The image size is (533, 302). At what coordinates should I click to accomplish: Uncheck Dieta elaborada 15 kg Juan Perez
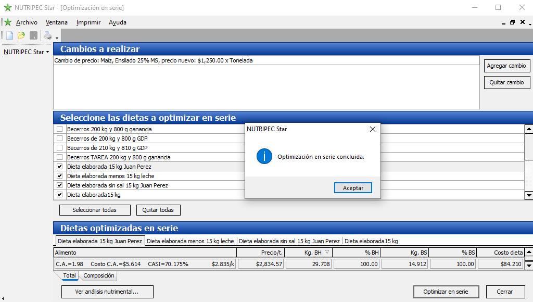pos(59,166)
